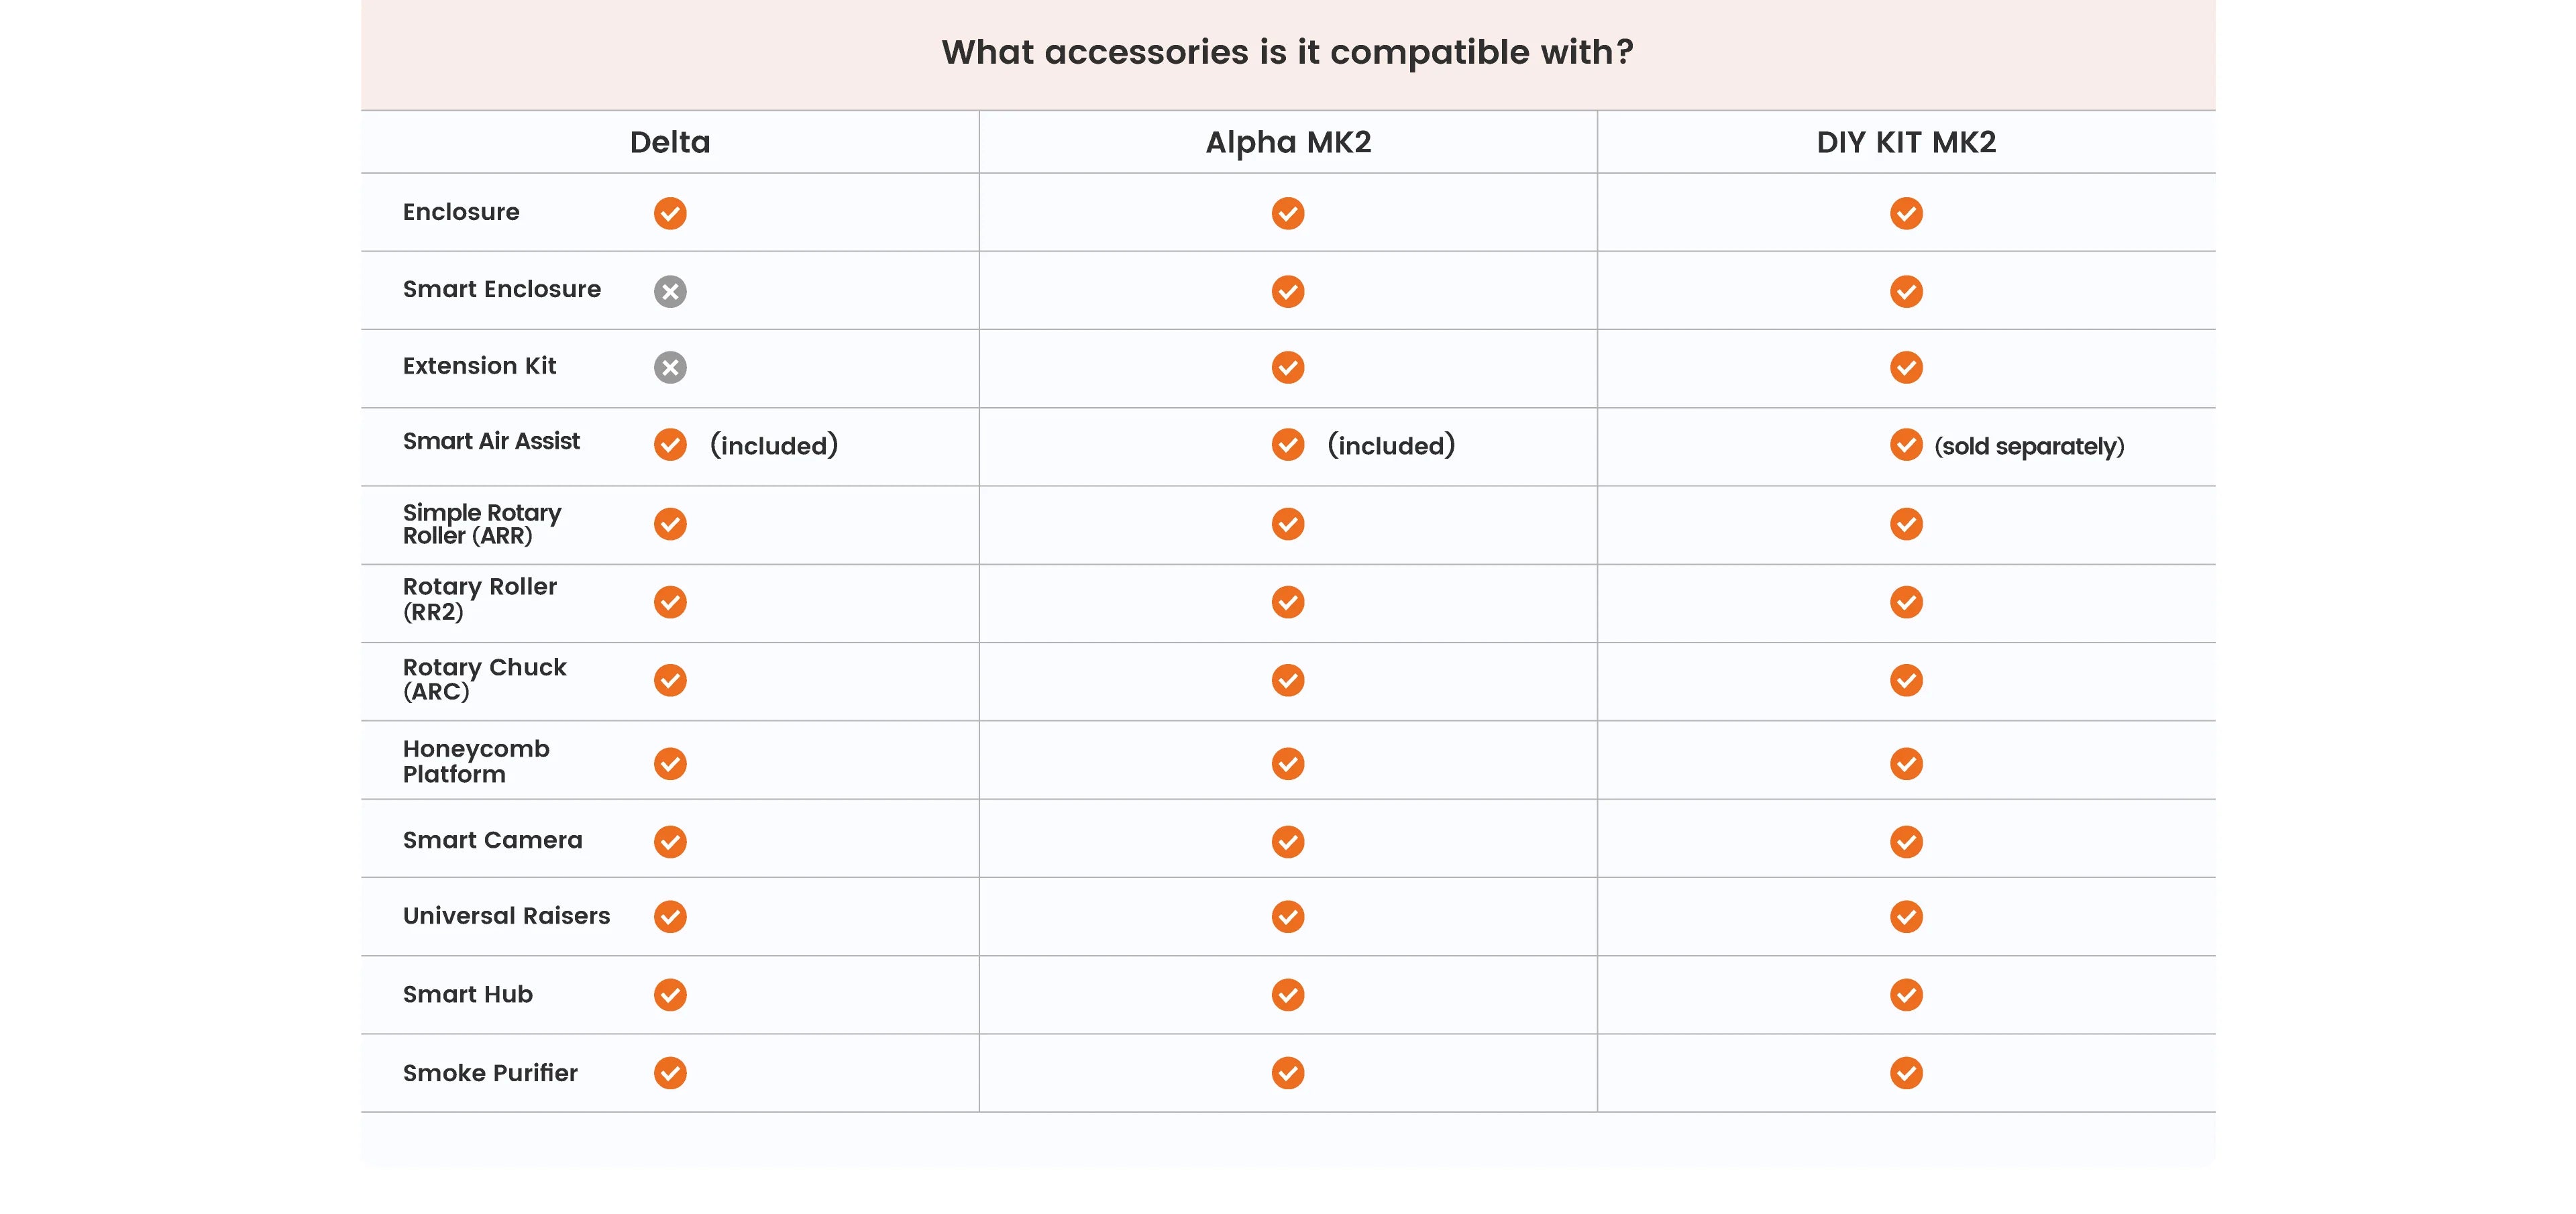
Task: Click Delta Smoke Purifier checkmark
Action: point(670,1072)
